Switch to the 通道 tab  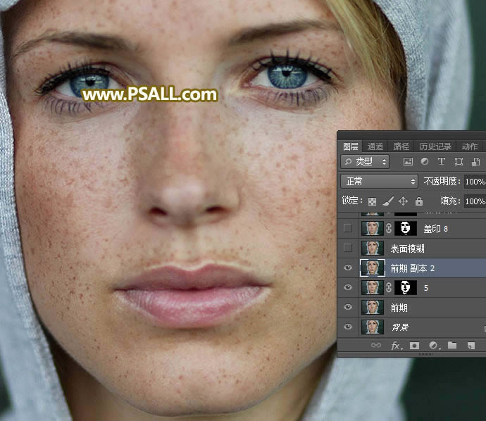[x=375, y=146]
